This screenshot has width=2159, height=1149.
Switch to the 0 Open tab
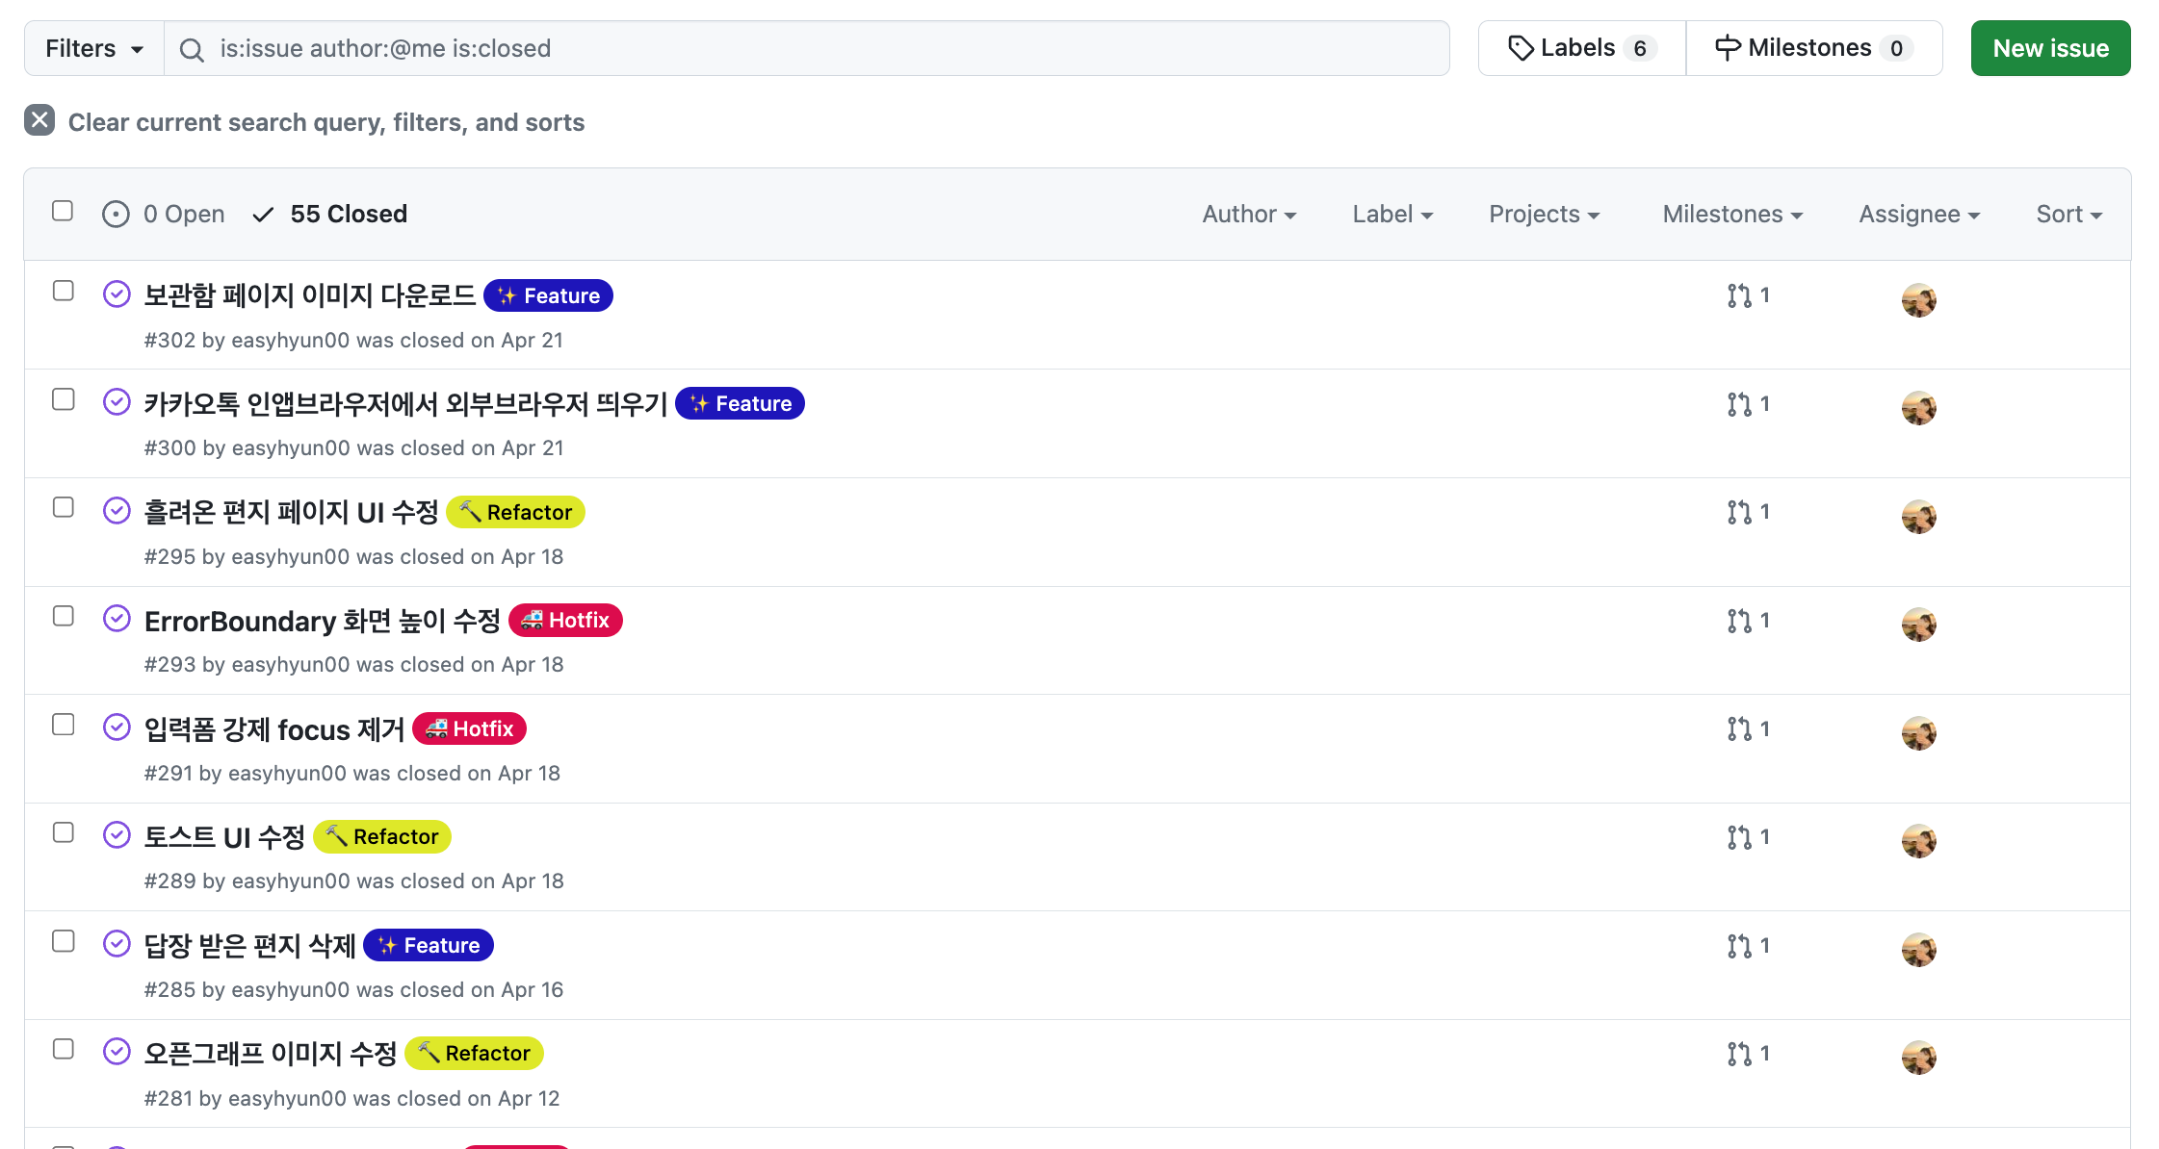coord(164,214)
